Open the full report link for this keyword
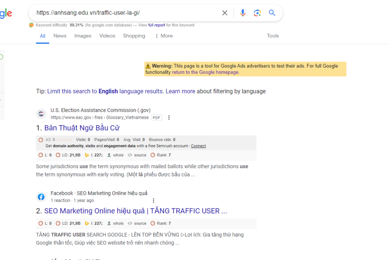Viewport: 389px width, 260px height. 157,25
